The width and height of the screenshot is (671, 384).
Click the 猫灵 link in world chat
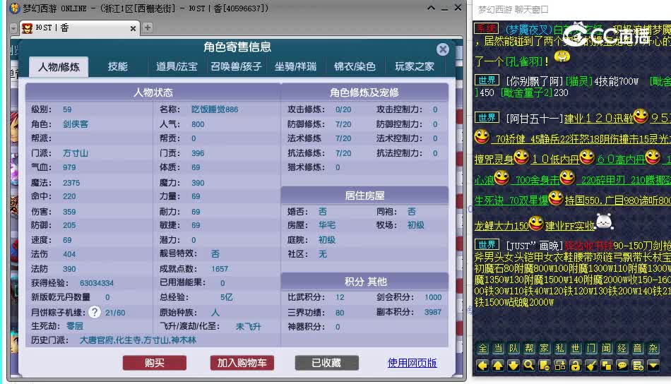(578, 81)
